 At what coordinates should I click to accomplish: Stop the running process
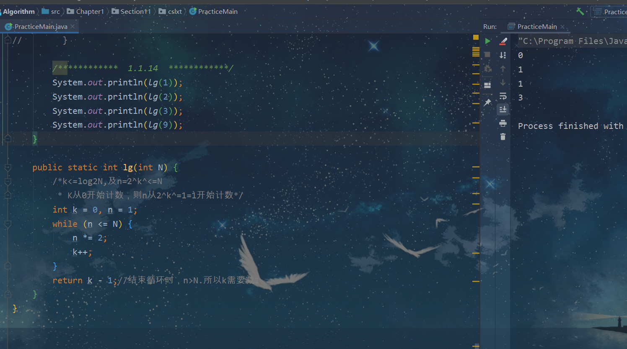[487, 54]
